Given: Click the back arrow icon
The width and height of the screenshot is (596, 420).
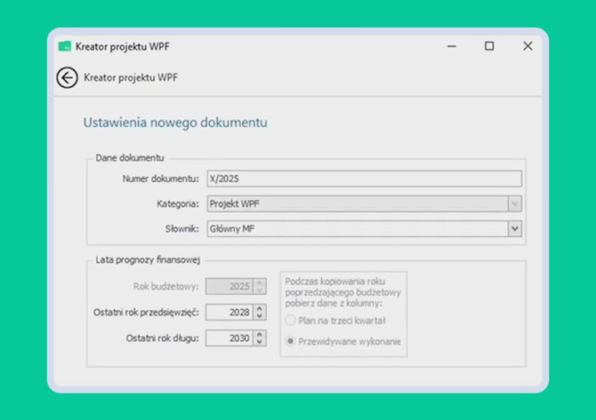Looking at the screenshot, I should point(67,77).
